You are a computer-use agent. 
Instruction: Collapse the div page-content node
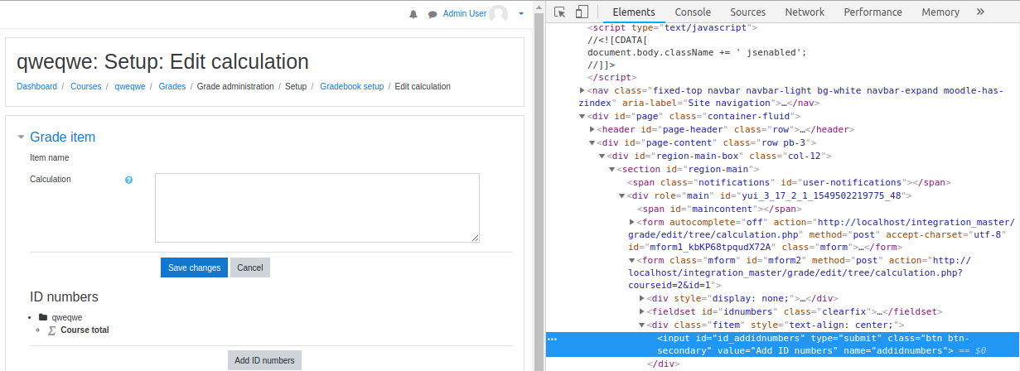(592, 143)
